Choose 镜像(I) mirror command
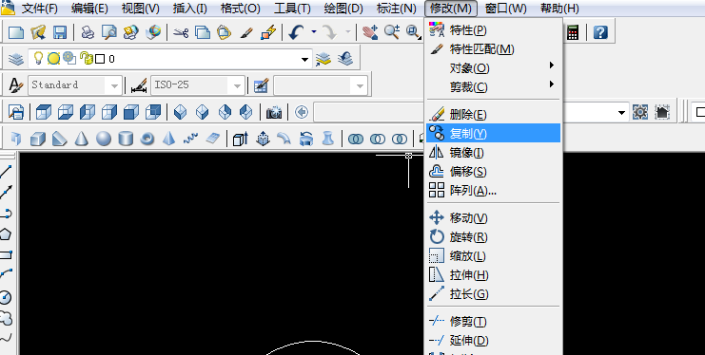The width and height of the screenshot is (705, 355). [x=493, y=153]
